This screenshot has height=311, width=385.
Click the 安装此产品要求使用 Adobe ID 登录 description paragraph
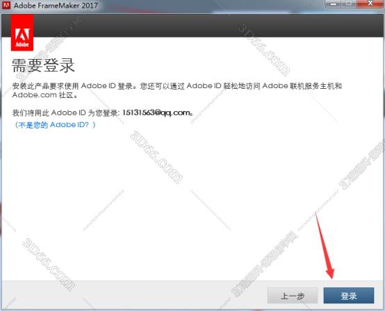click(177, 90)
